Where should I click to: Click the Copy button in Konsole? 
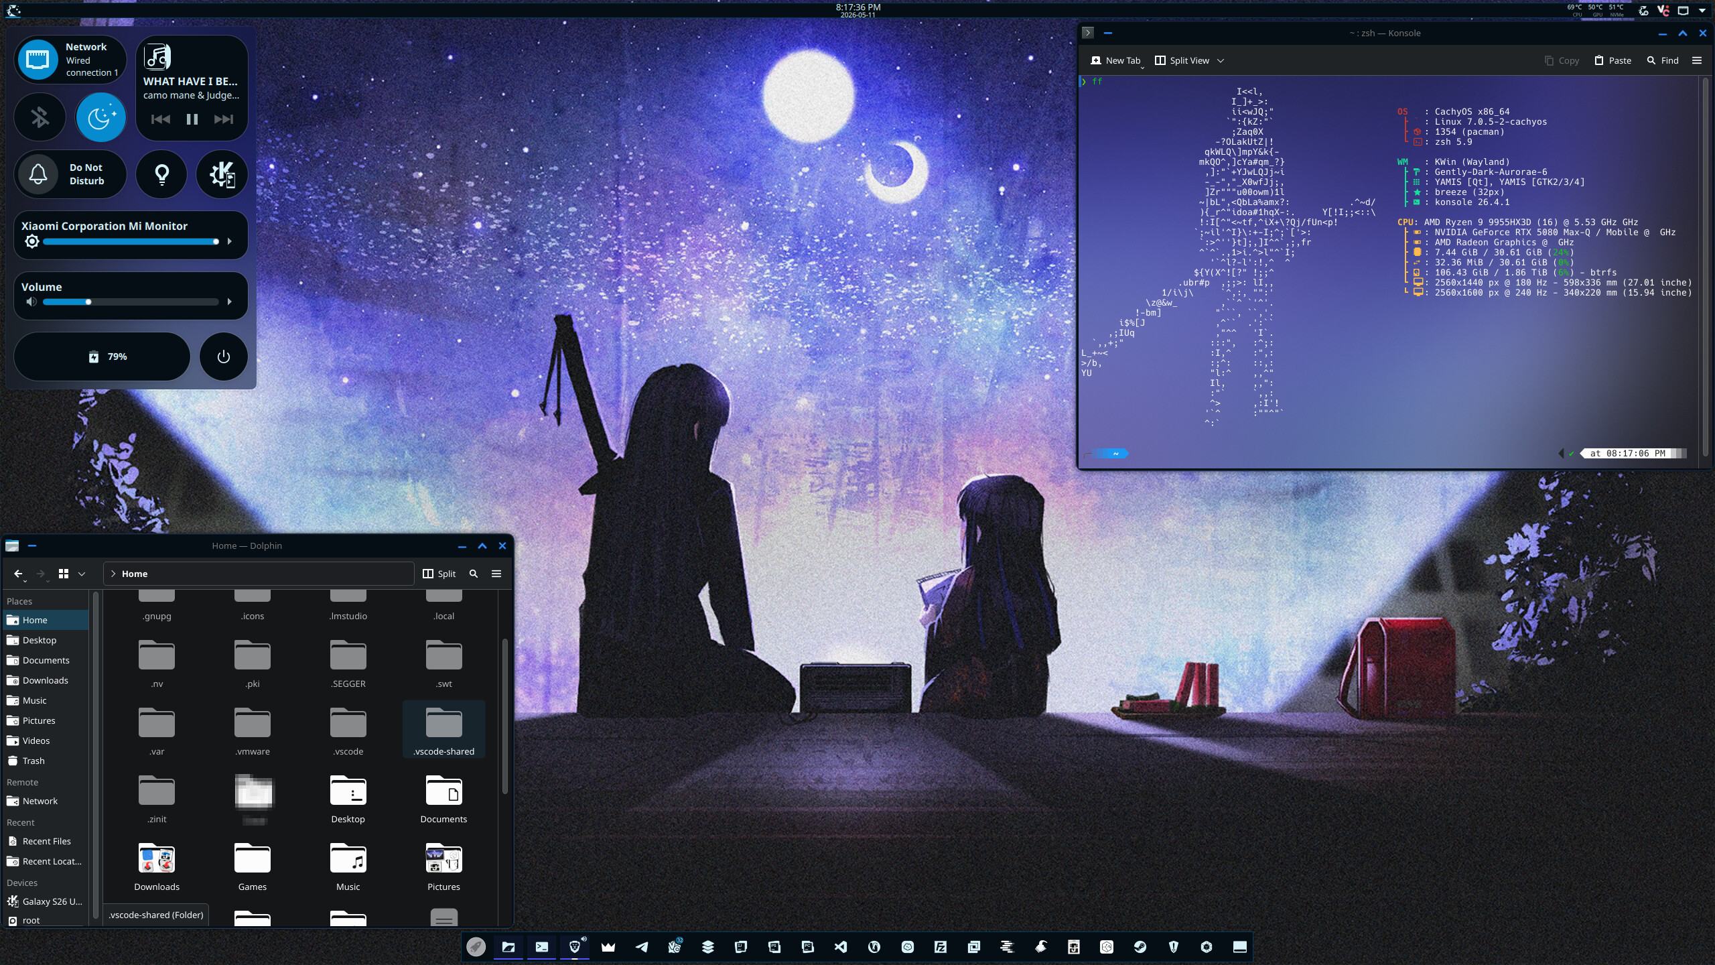(x=1562, y=60)
